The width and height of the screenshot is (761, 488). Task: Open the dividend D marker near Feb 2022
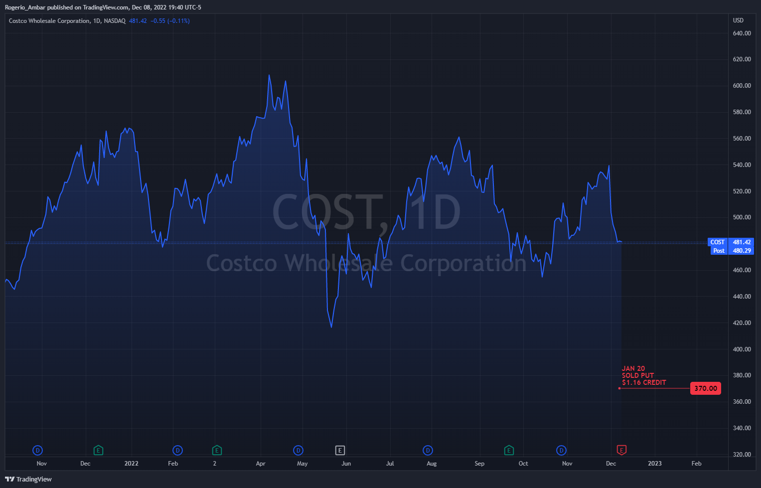tap(177, 451)
